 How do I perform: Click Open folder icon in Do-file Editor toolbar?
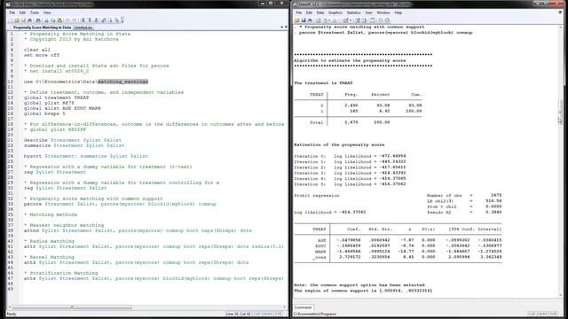tap(17, 20)
